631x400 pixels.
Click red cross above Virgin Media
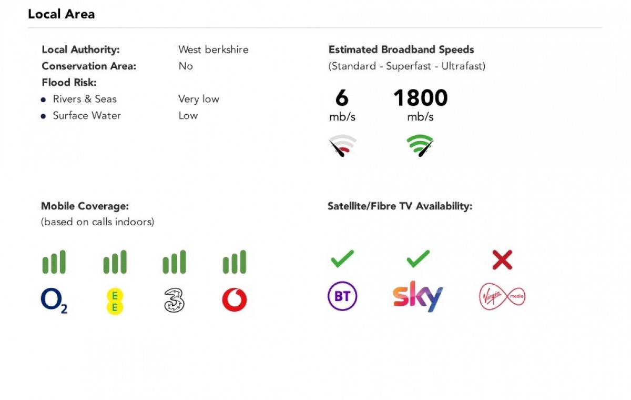coord(502,259)
